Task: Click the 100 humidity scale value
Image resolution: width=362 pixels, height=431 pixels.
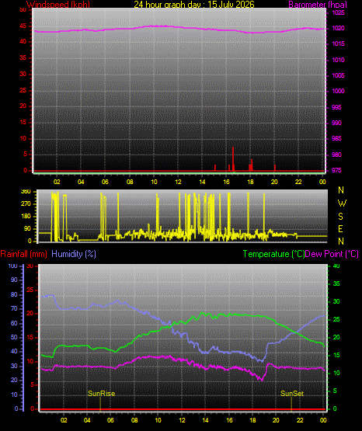Action: pos(12,266)
